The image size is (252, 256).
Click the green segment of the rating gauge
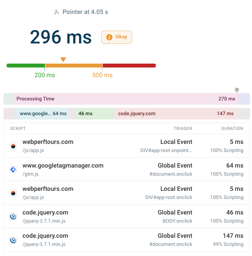coord(26,66)
